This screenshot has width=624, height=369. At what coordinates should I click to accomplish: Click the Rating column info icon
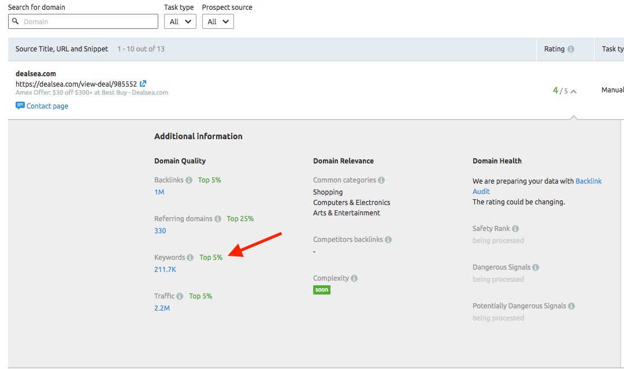coord(571,49)
